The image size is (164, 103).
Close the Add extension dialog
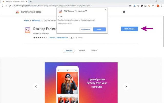click(x=106, y=10)
